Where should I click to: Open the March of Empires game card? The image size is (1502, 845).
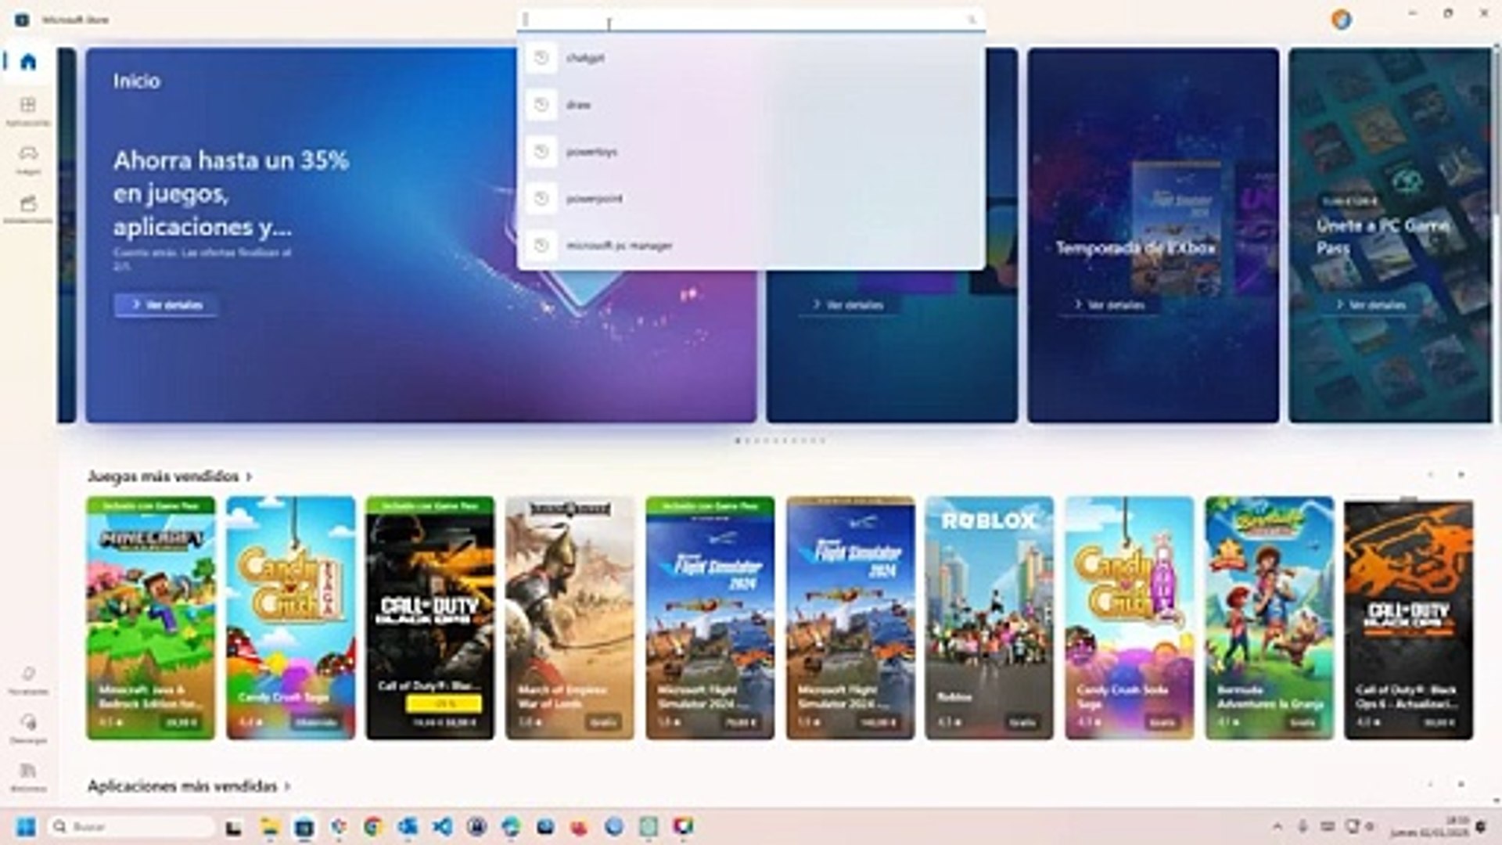(x=570, y=618)
